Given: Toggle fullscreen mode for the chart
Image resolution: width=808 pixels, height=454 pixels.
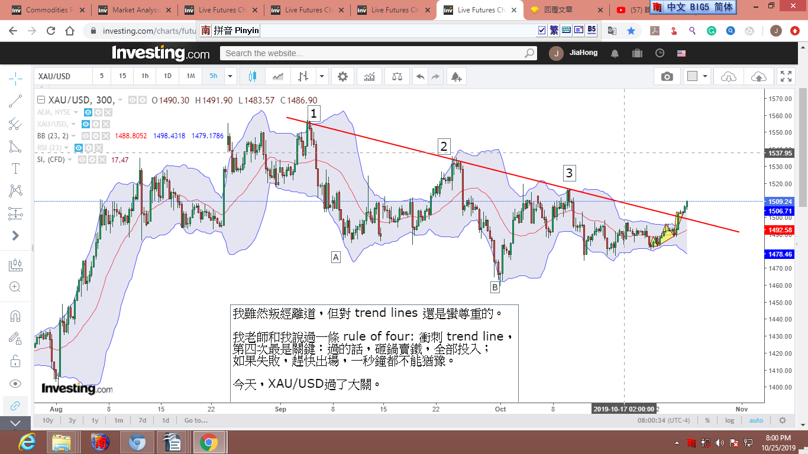Looking at the screenshot, I should pyautogui.click(x=786, y=76).
